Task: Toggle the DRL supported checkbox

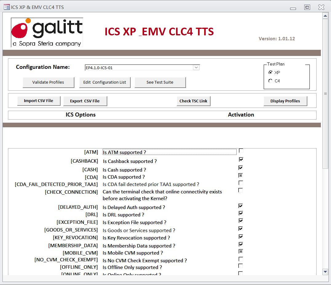Action: (x=241, y=213)
